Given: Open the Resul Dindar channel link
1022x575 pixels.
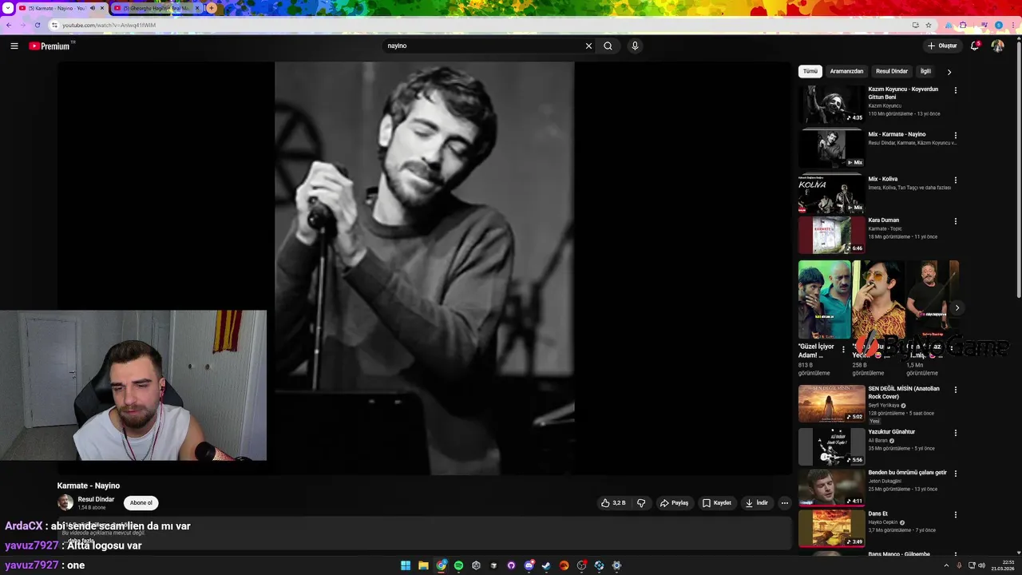Looking at the screenshot, I should (x=96, y=499).
